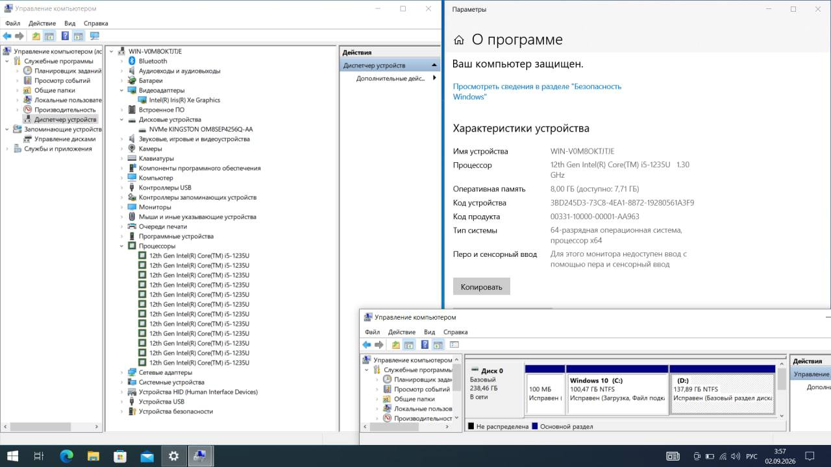Image resolution: width=831 pixels, height=467 pixels.
Task: Expand the Системные устройства category
Action: coord(122,382)
